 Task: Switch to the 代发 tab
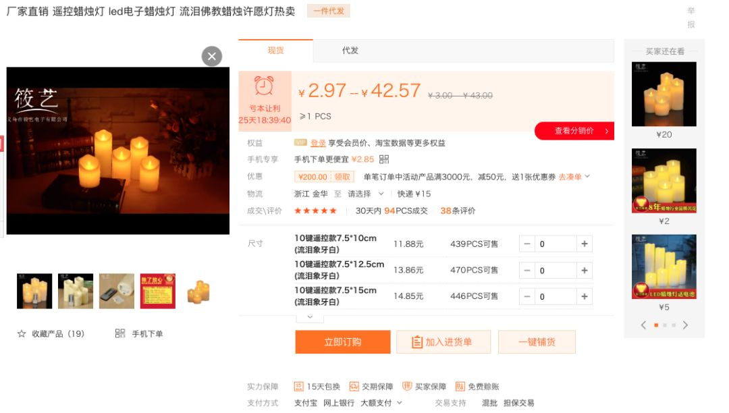[x=350, y=51]
